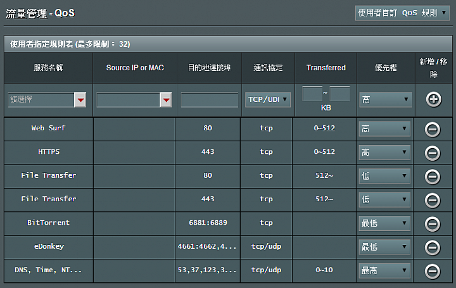Change priority of File Transfer port 80
Image resolution: width=456 pixels, height=288 pixels.
[x=384, y=176]
